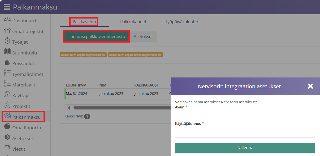Image resolution: width=320 pixels, height=156 pixels.
Task: Sort by the LUONTIPVM column header
Action: 76,85
